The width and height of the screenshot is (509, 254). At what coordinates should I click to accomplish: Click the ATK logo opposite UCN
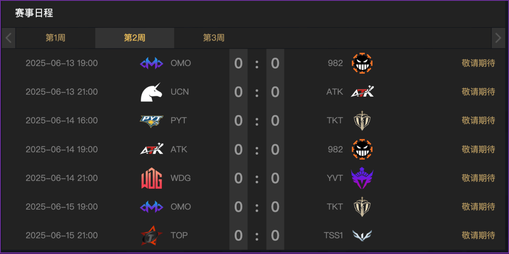362,92
